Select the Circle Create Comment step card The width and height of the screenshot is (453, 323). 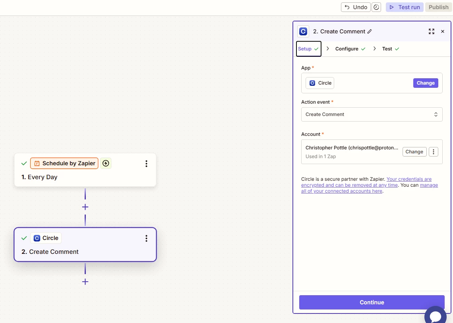[85, 245]
